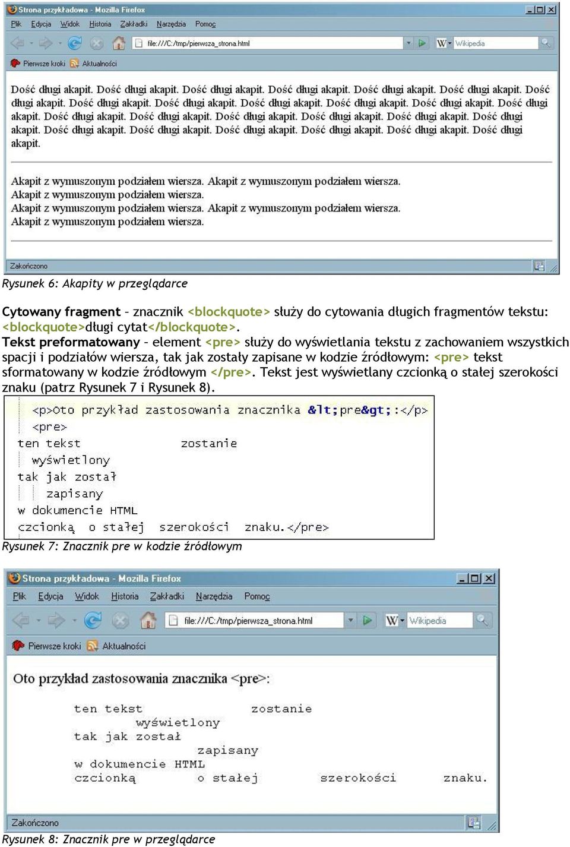Open Narzędzia menu in Rysunek 6 Firefox window
This screenshot has width=570, height=847.
171,24
